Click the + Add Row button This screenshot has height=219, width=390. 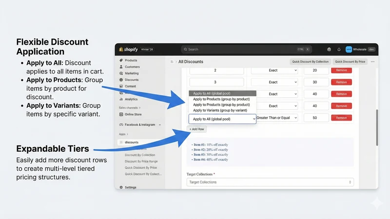[196, 129]
